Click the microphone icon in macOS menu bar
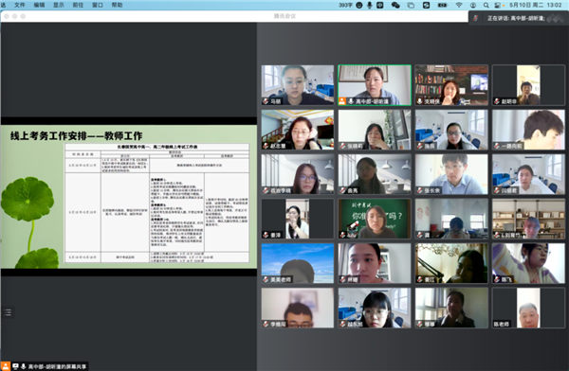 (x=370, y=5)
